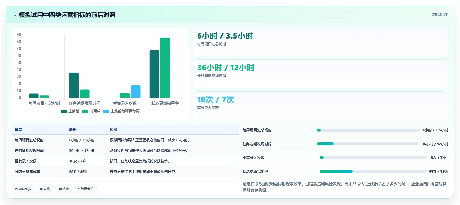The width and height of the screenshot is (460, 205).
Task: Click the 重复录入次数 progress bar
Action: [x=373, y=158]
